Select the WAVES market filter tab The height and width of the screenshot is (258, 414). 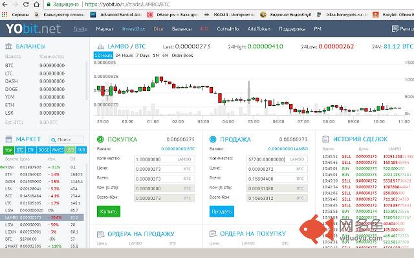click(58, 150)
